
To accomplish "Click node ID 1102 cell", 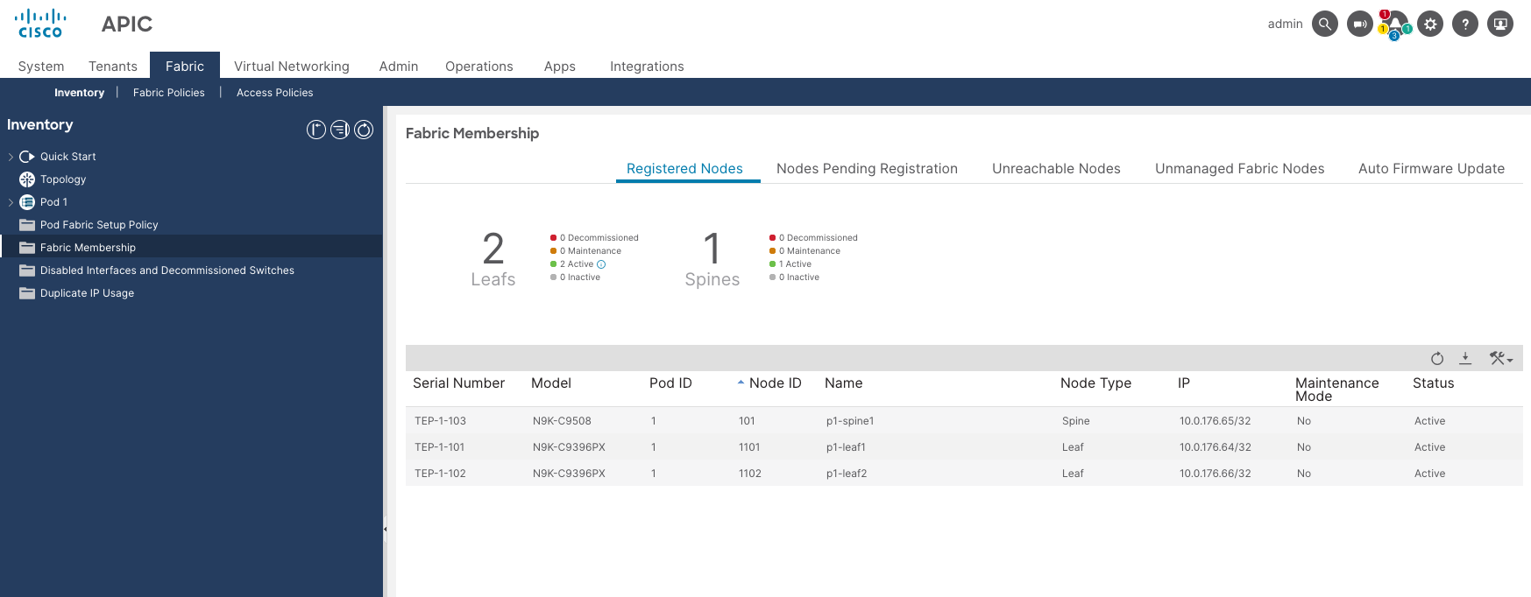I will [x=750, y=474].
